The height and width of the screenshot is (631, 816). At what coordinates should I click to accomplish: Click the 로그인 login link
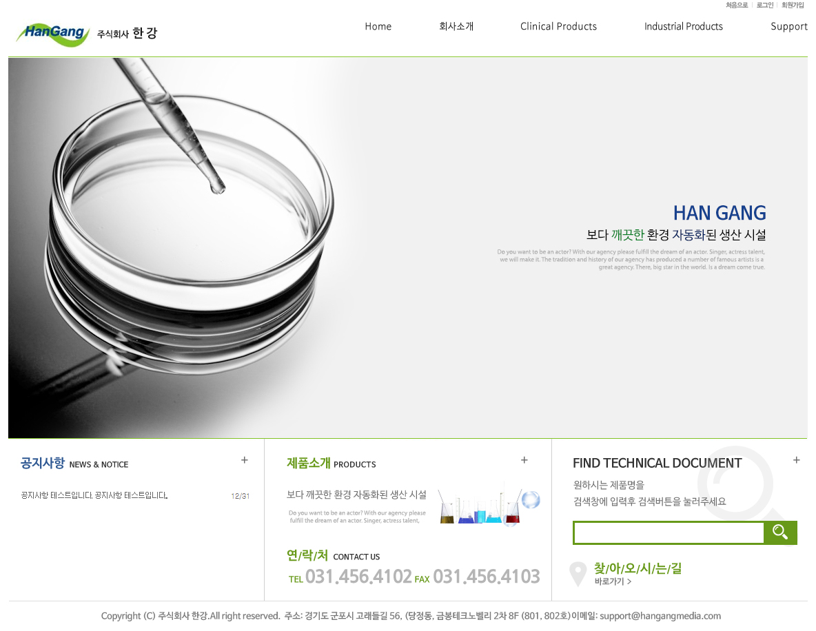(x=765, y=6)
